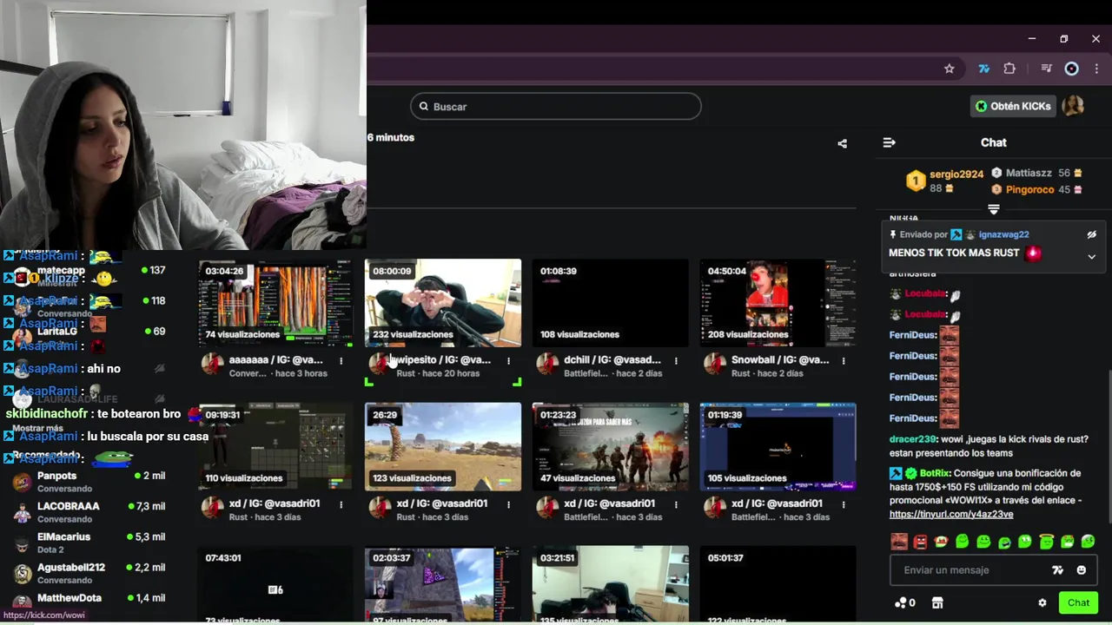Click Rust category under wipesito video

click(406, 373)
